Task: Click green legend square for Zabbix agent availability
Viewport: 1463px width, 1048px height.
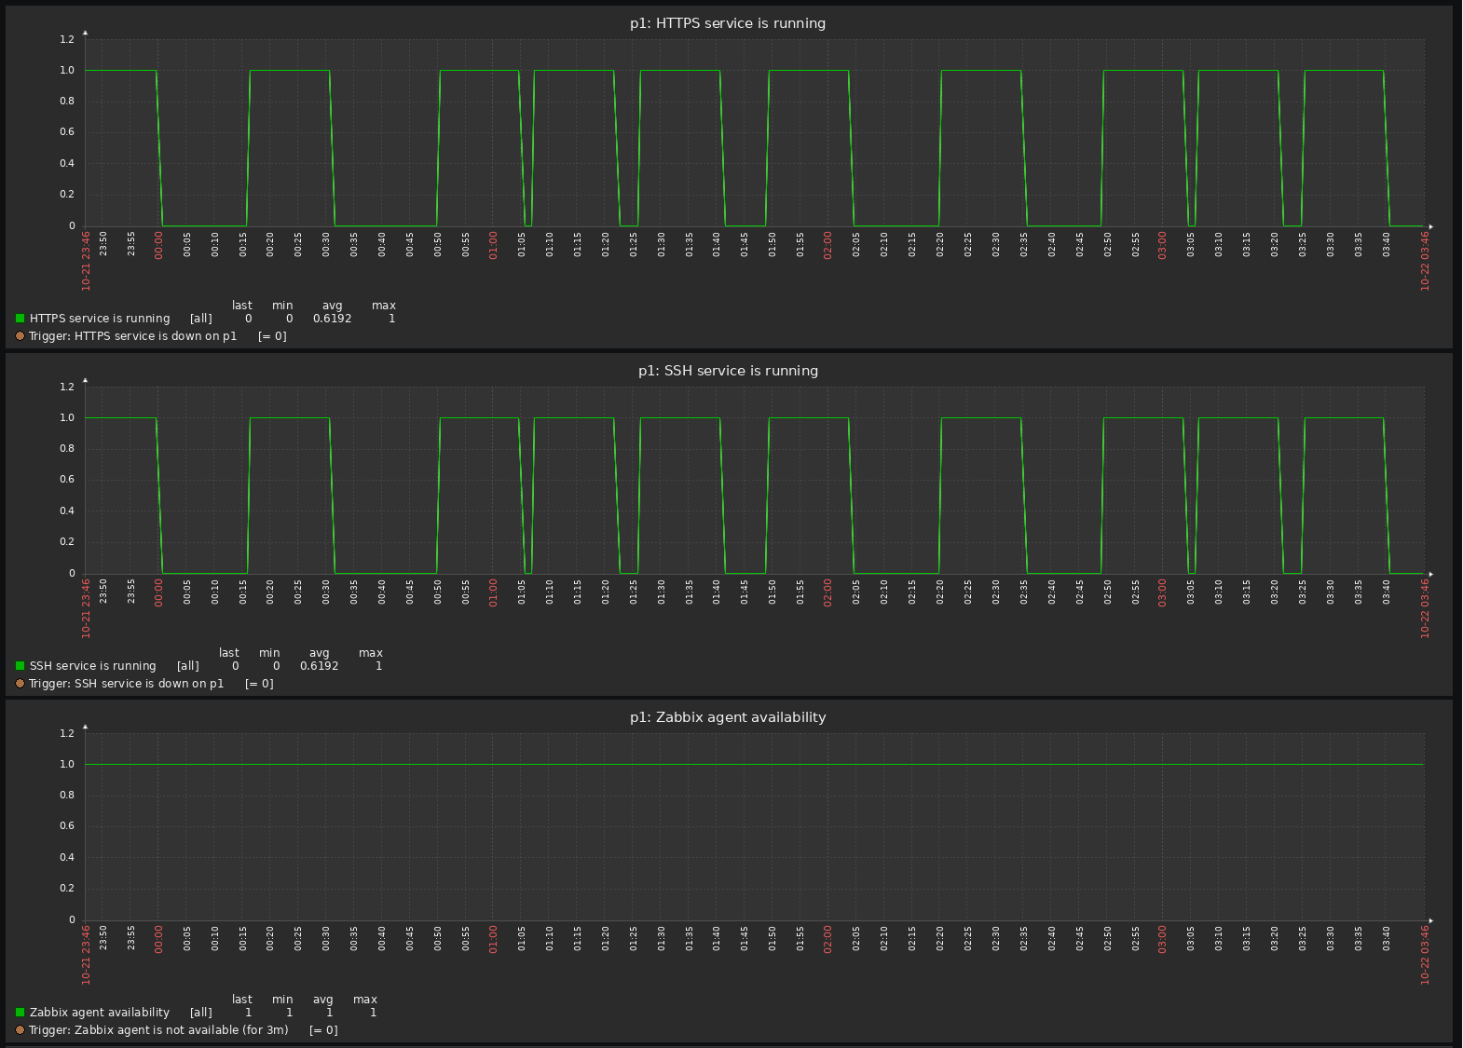Action: tap(21, 1013)
